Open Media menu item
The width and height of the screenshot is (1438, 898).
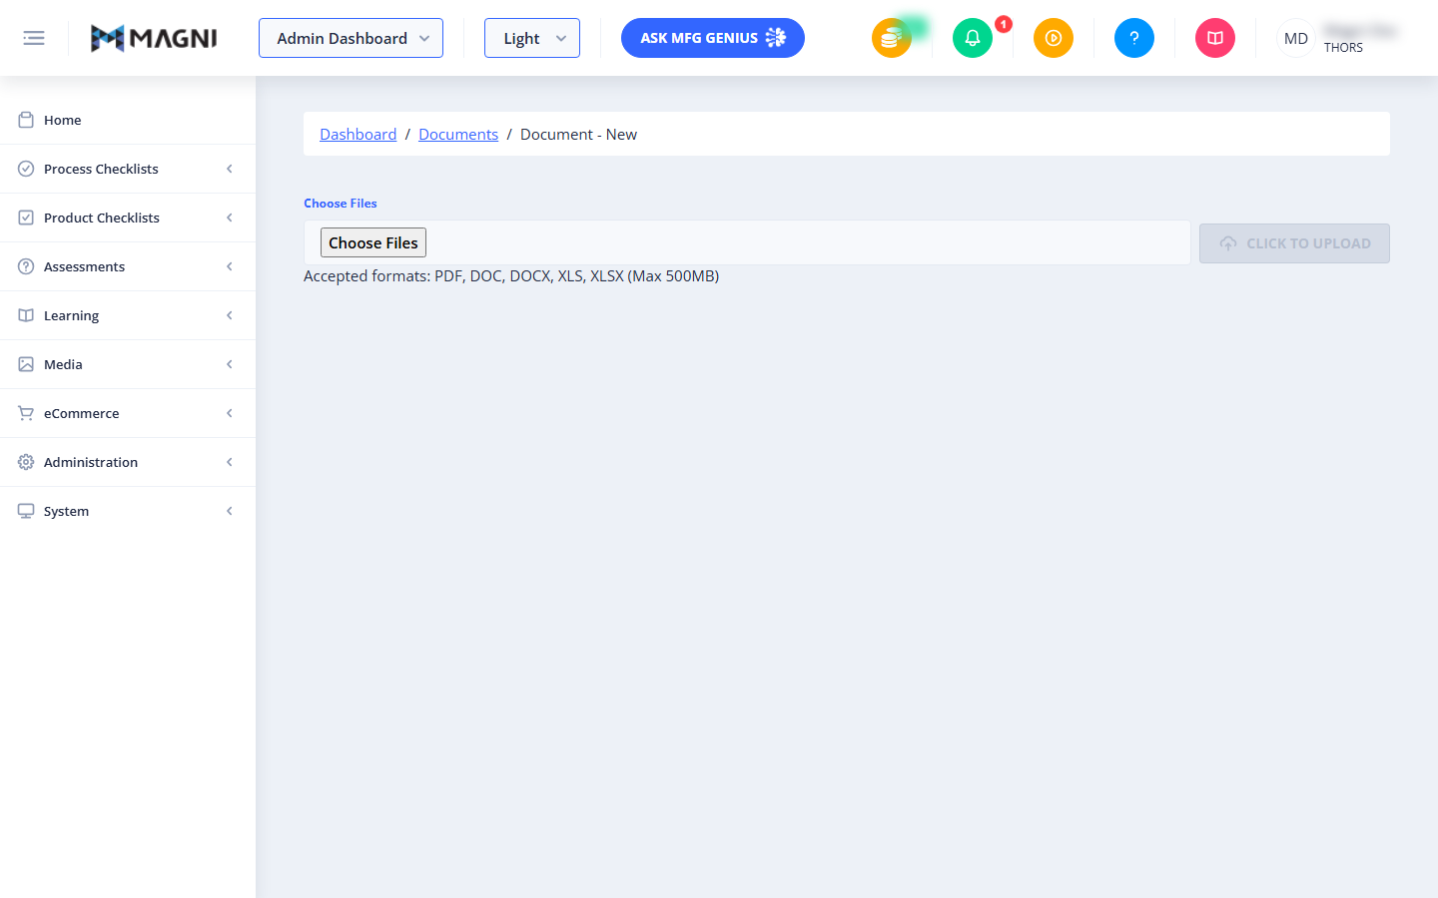[128, 364]
